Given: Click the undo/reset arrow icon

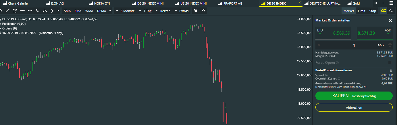Looking at the screenshot, I should 203,11.
